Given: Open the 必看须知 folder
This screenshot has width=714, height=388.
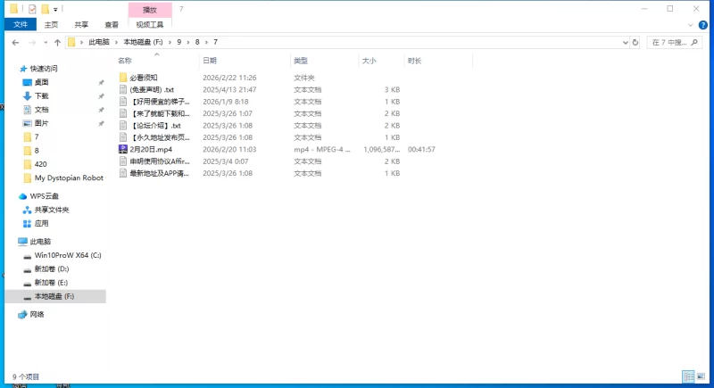Looking at the screenshot, I should click(143, 78).
